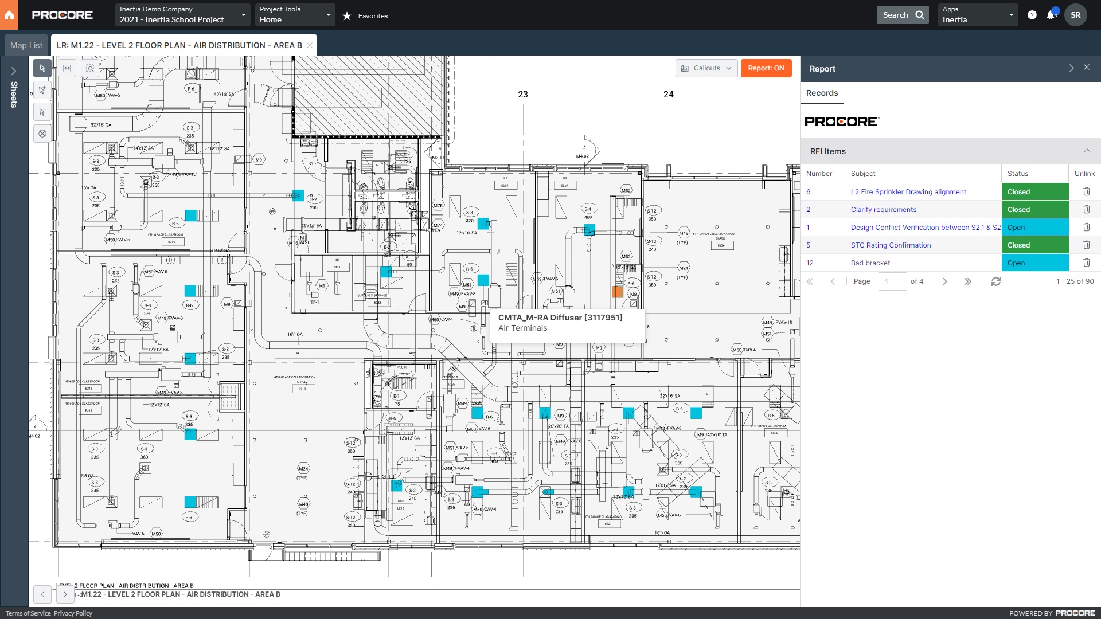Open the help question mark icon

[1033, 15]
